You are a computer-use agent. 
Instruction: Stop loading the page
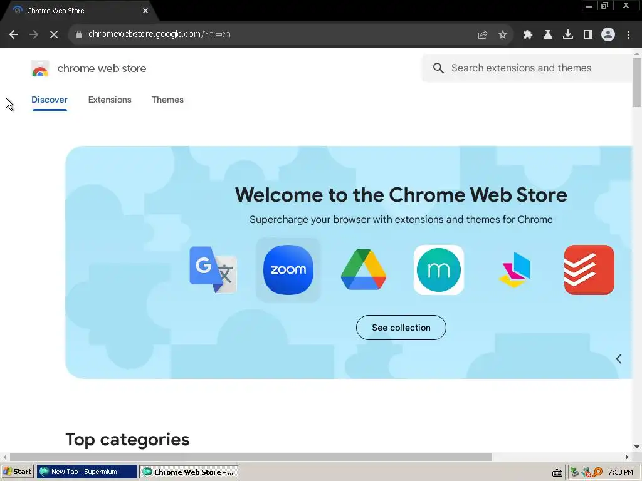54,34
